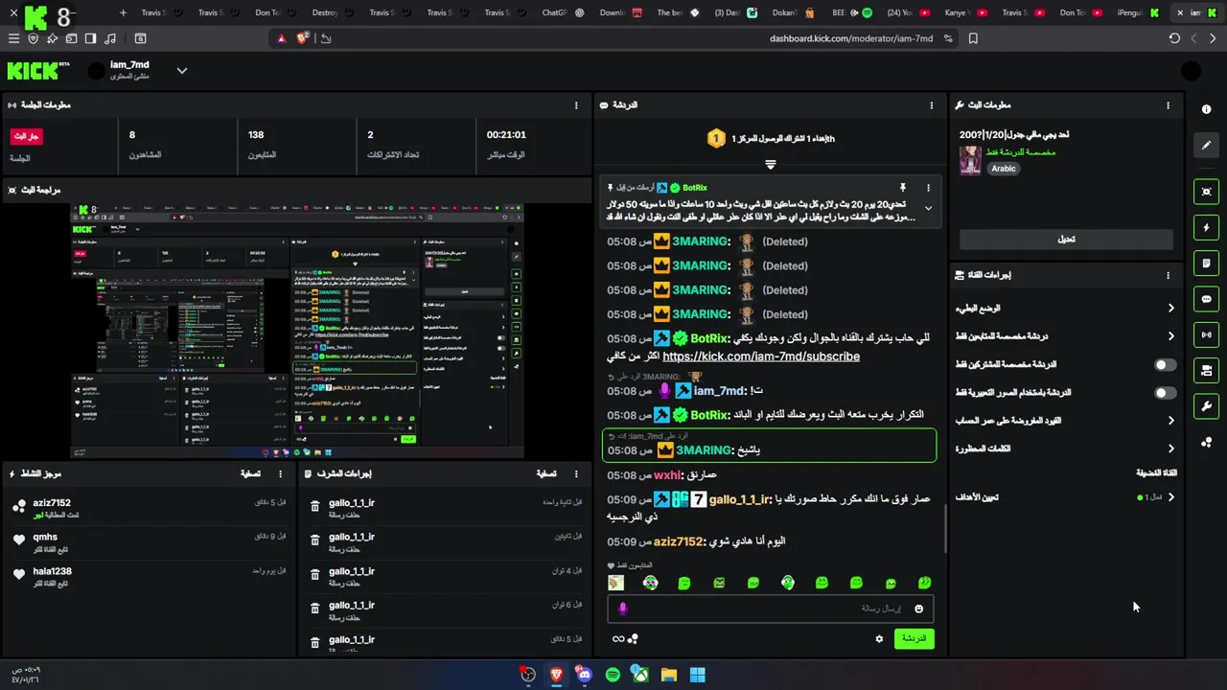Click the address bar URL

(850, 38)
